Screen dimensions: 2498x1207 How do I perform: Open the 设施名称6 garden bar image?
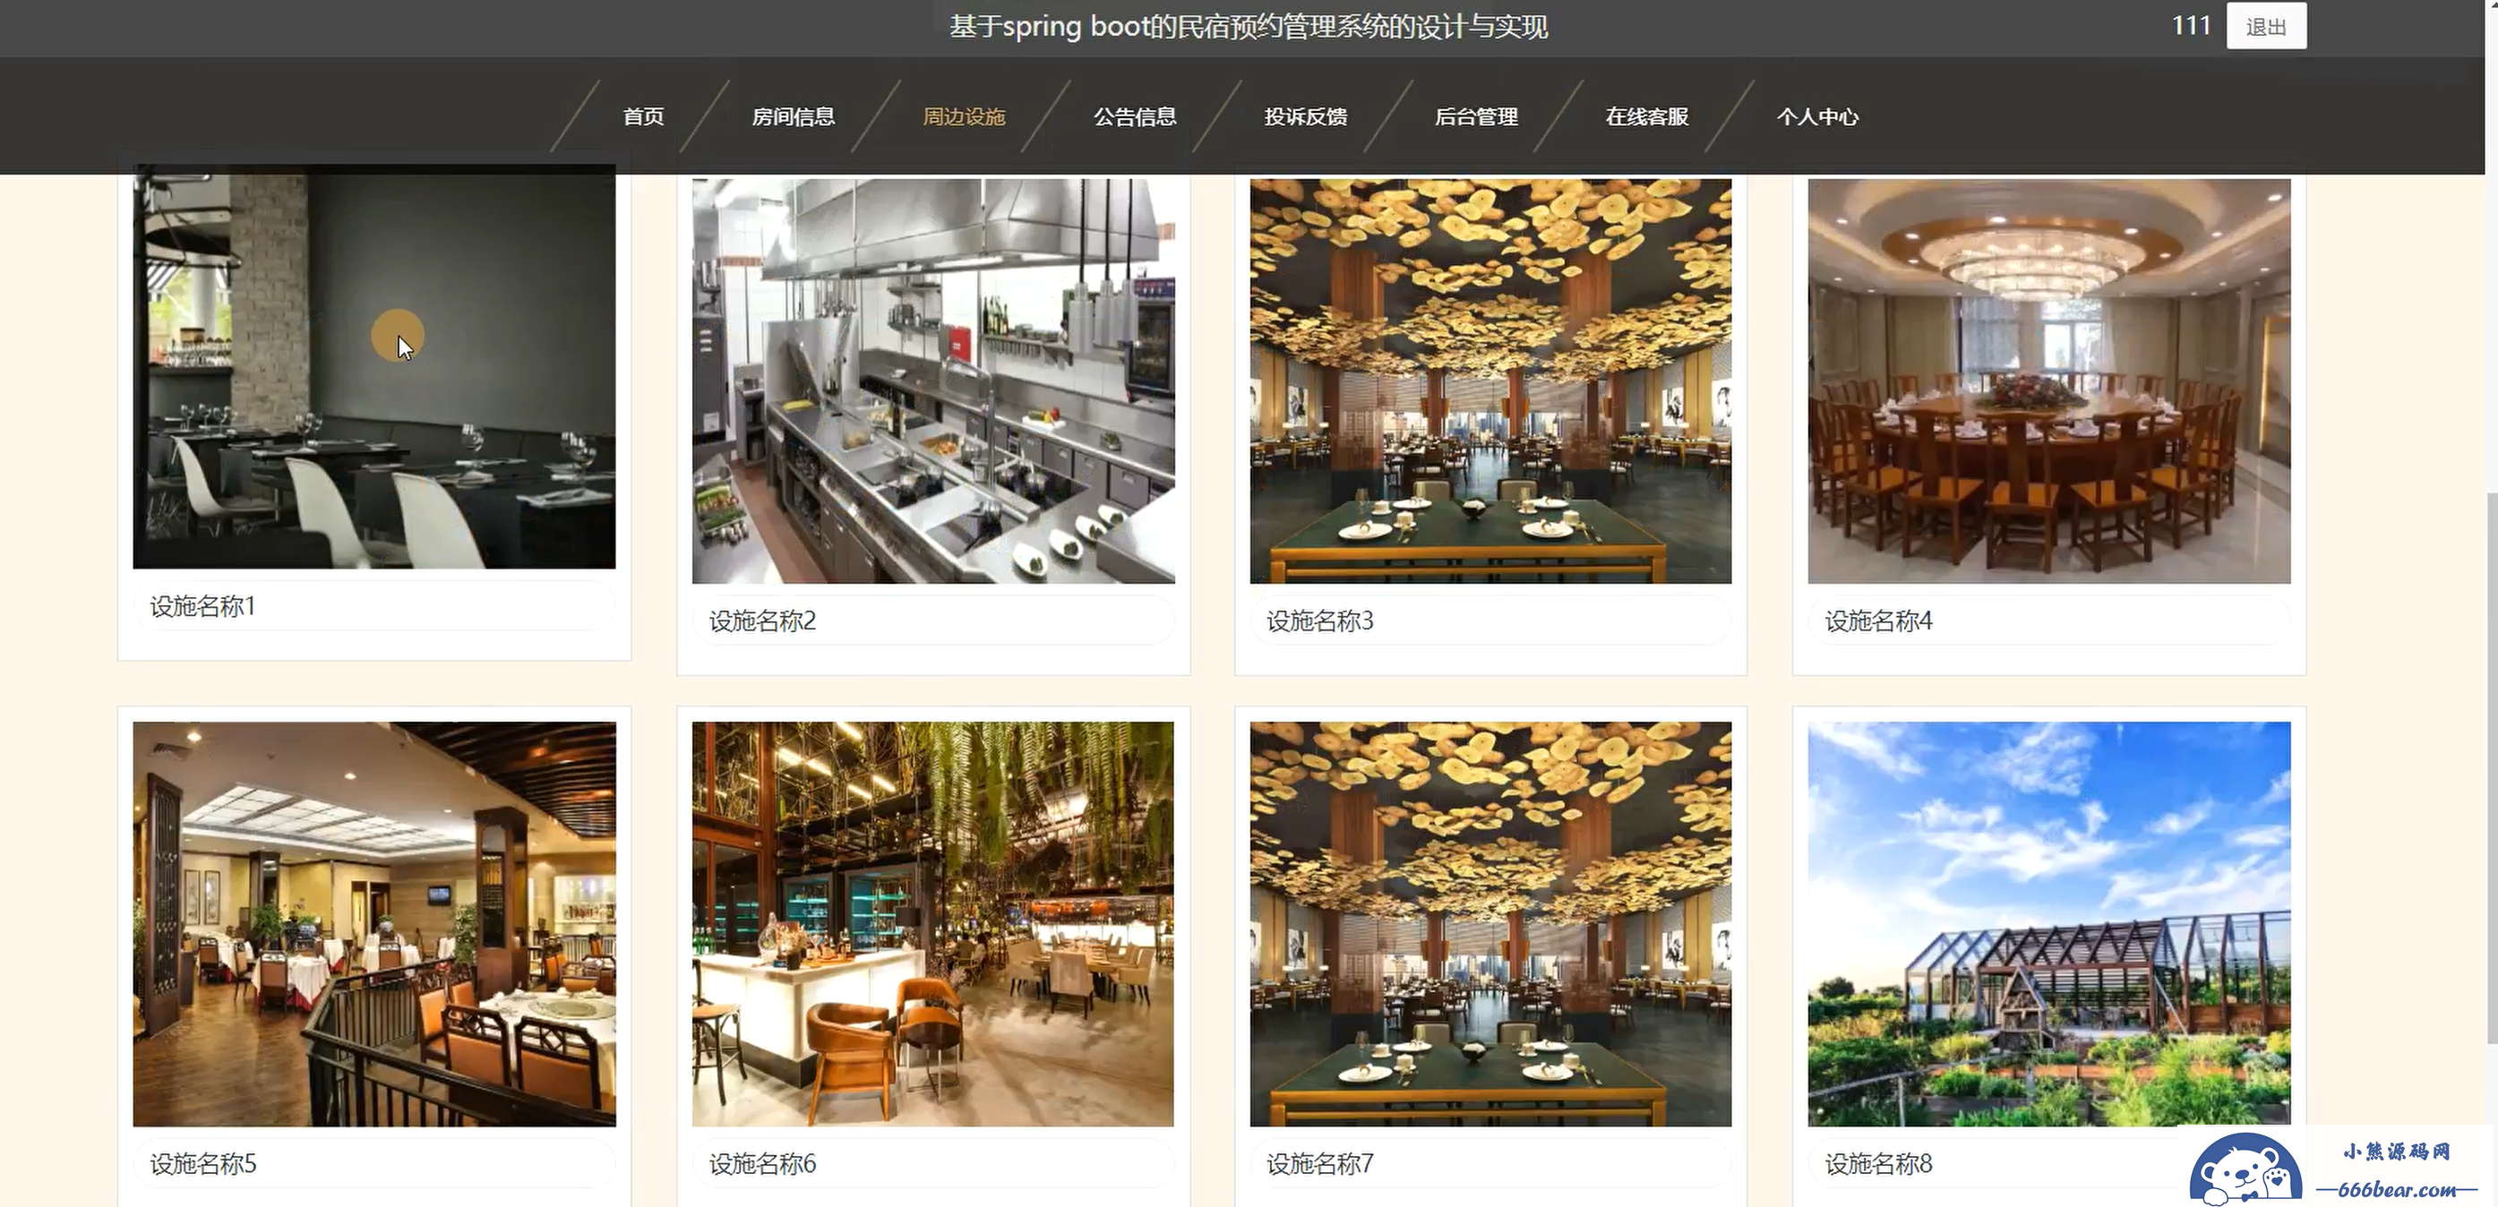[933, 924]
